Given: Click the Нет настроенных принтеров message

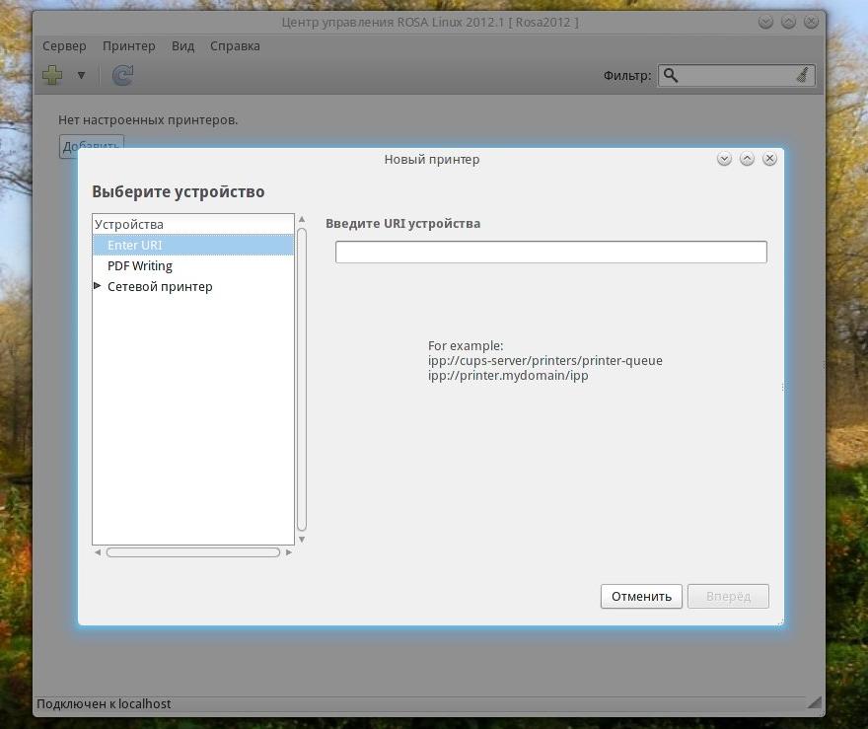Looking at the screenshot, I should [148, 120].
